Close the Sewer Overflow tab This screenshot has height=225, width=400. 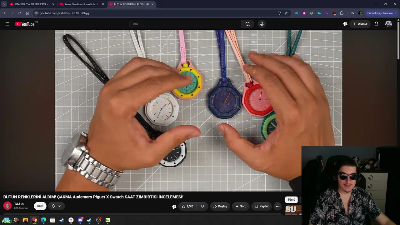(x=103, y=4)
